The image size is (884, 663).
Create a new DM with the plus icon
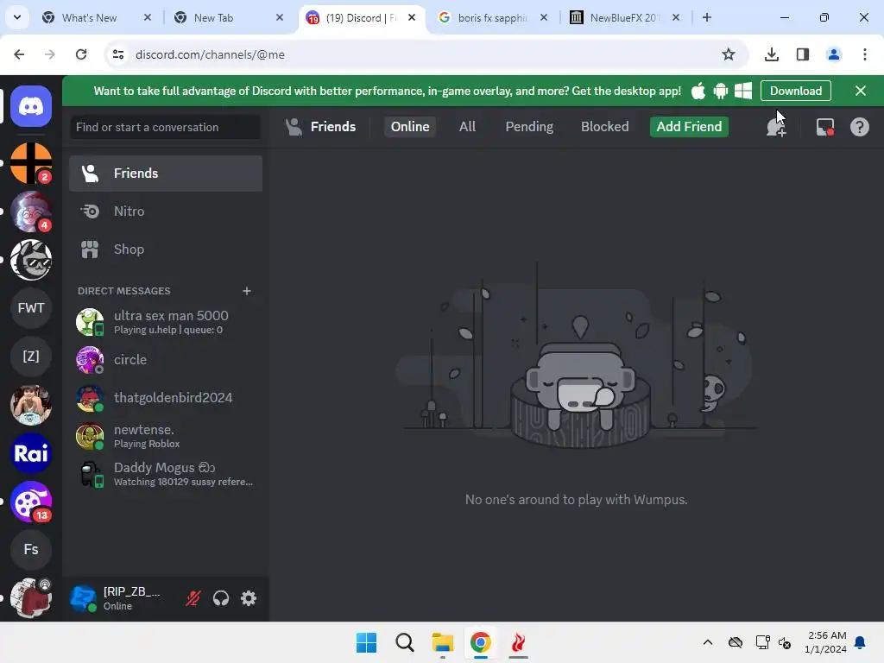tap(246, 291)
